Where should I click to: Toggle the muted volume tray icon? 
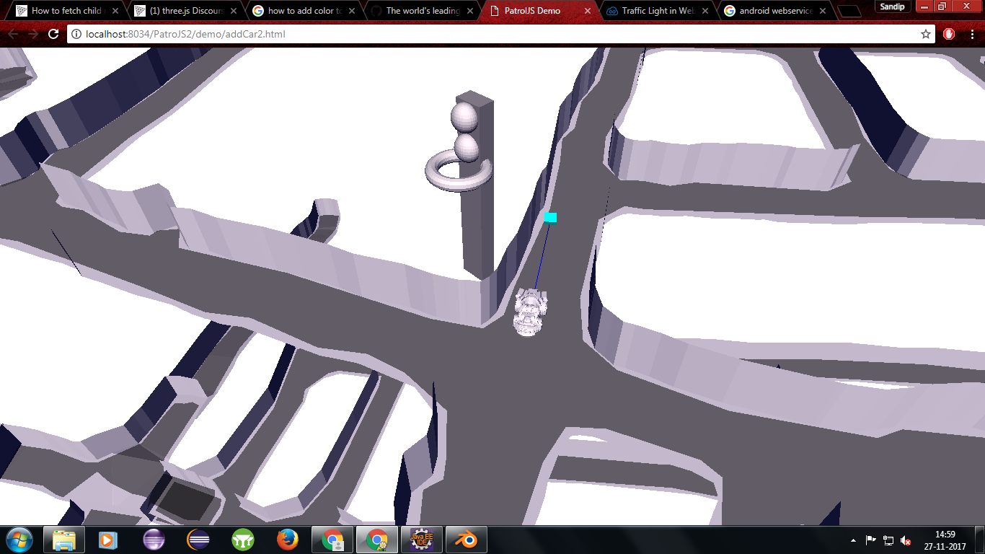pyautogui.click(x=906, y=540)
